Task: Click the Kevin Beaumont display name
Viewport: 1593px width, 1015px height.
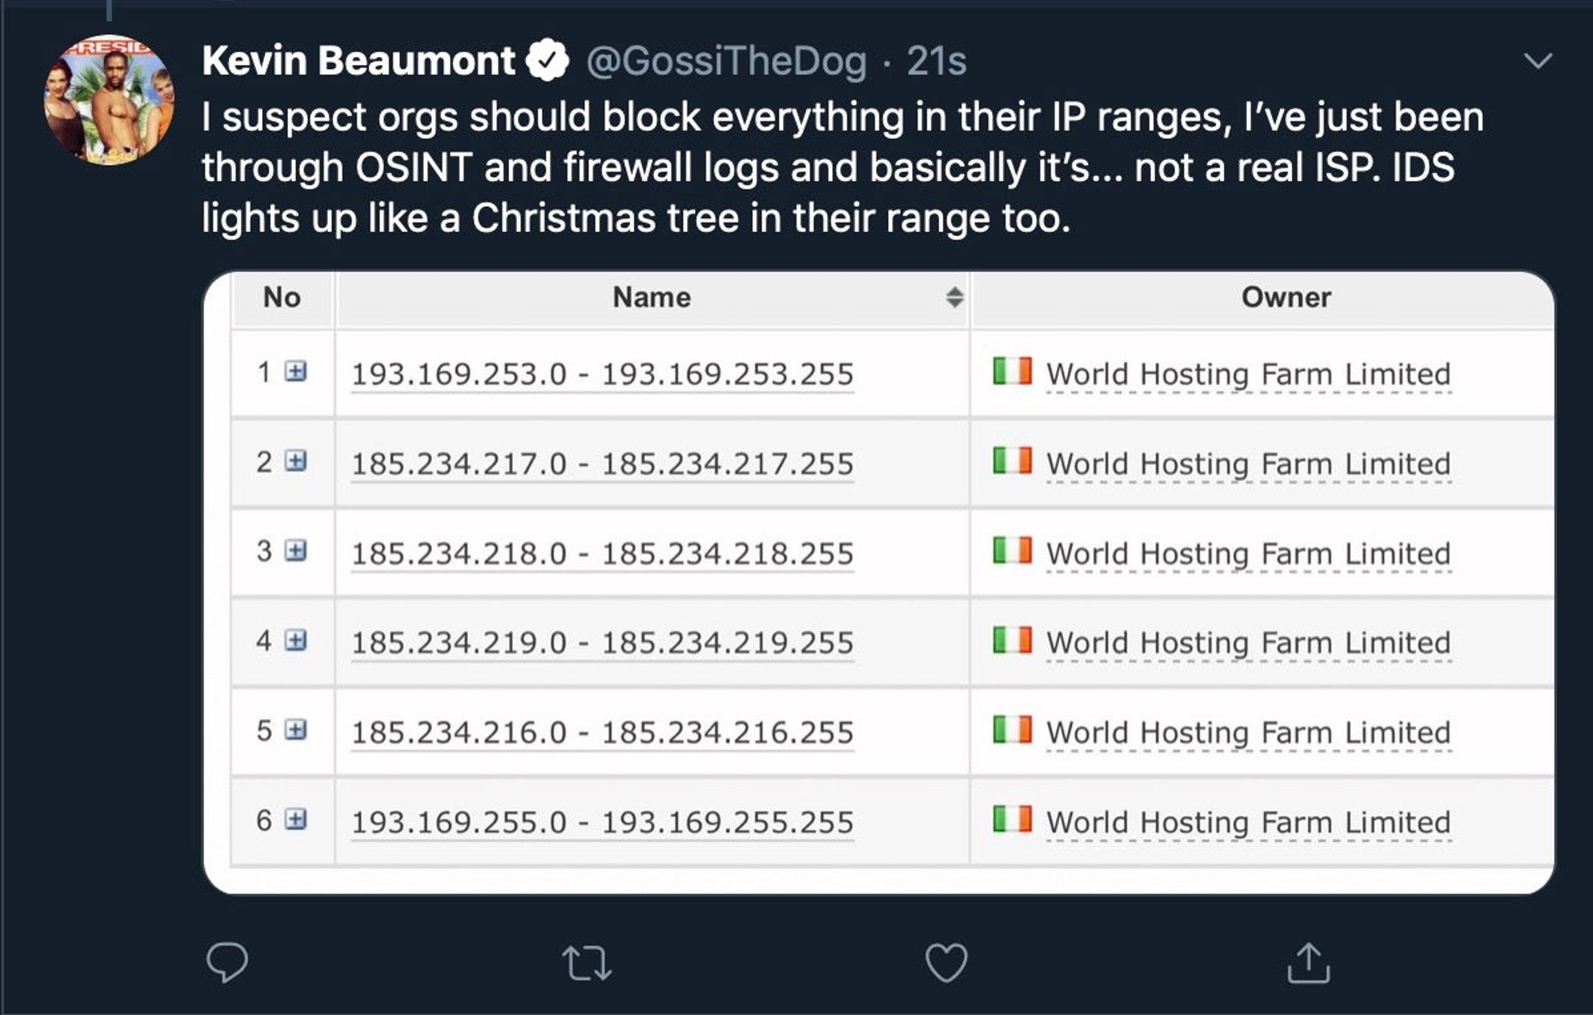Action: [358, 61]
